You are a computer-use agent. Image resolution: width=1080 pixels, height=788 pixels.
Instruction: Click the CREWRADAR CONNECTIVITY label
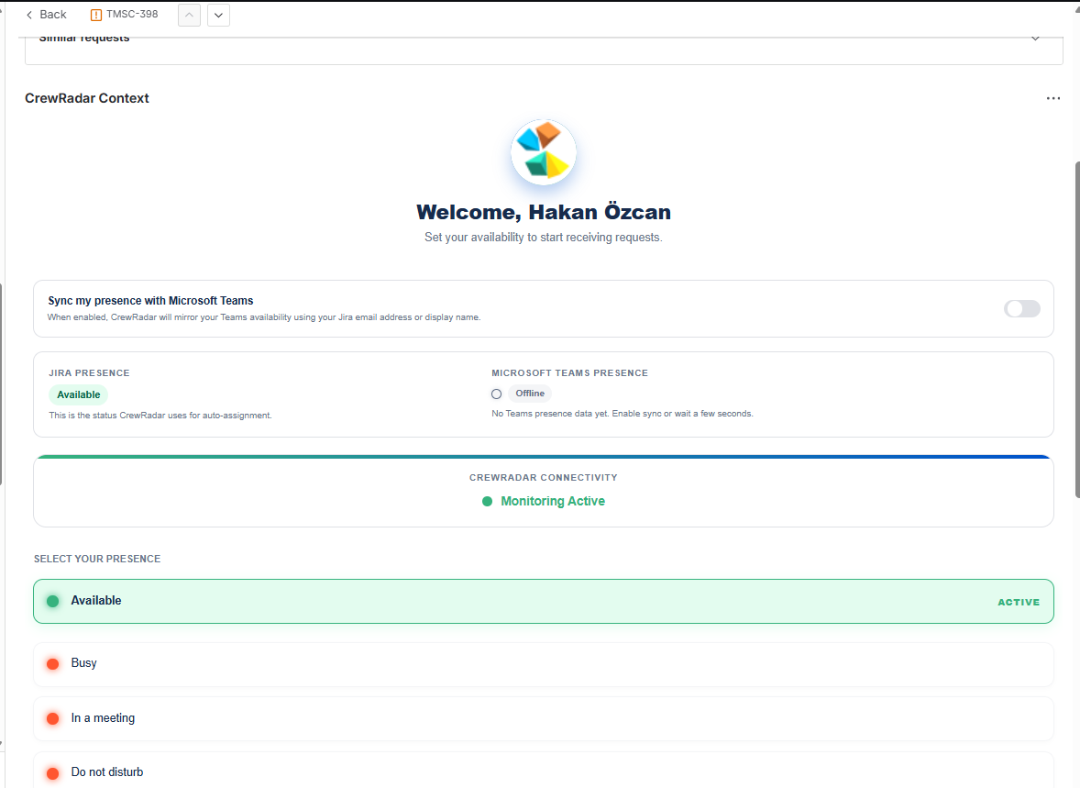544,478
